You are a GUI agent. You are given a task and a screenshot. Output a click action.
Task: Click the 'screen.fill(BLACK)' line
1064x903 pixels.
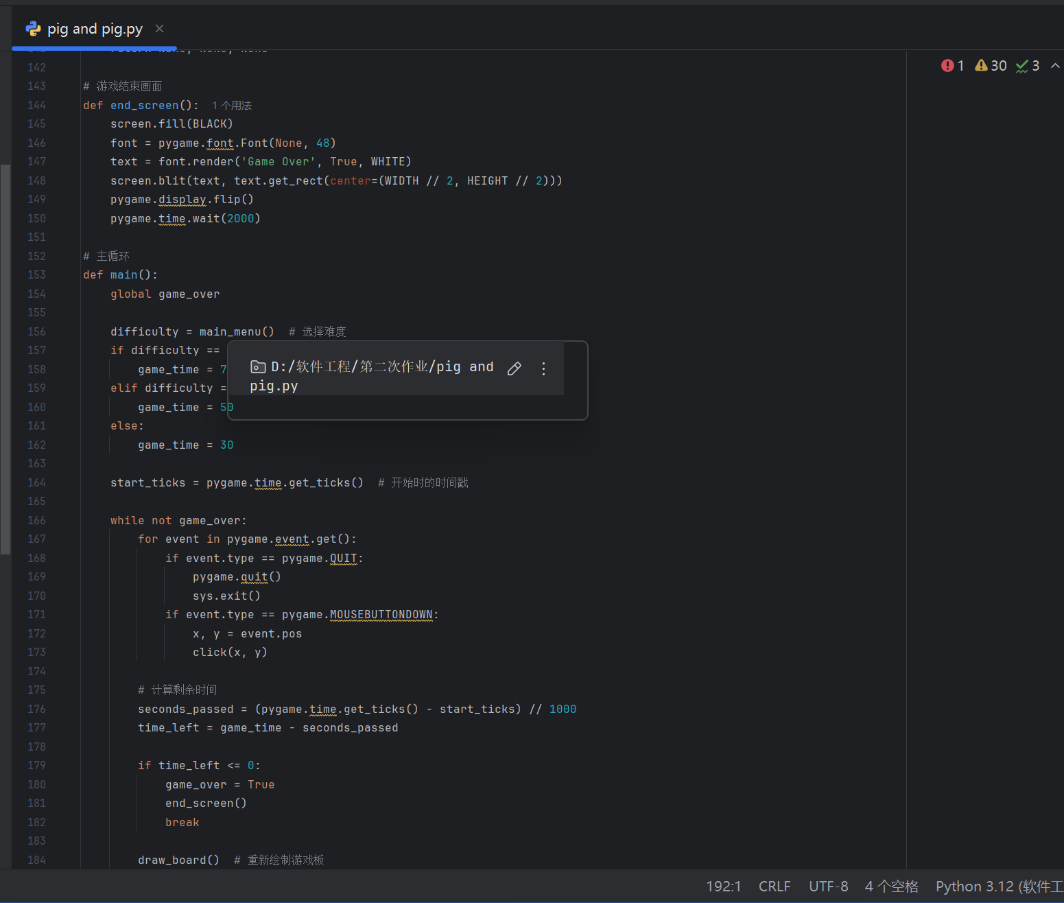(172, 124)
